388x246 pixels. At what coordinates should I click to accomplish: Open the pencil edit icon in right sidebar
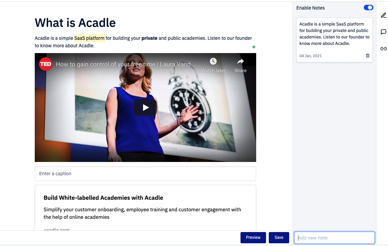(383, 15)
